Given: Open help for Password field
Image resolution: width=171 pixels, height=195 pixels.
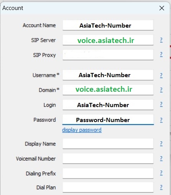Looking at the screenshot, I should click(x=161, y=120).
